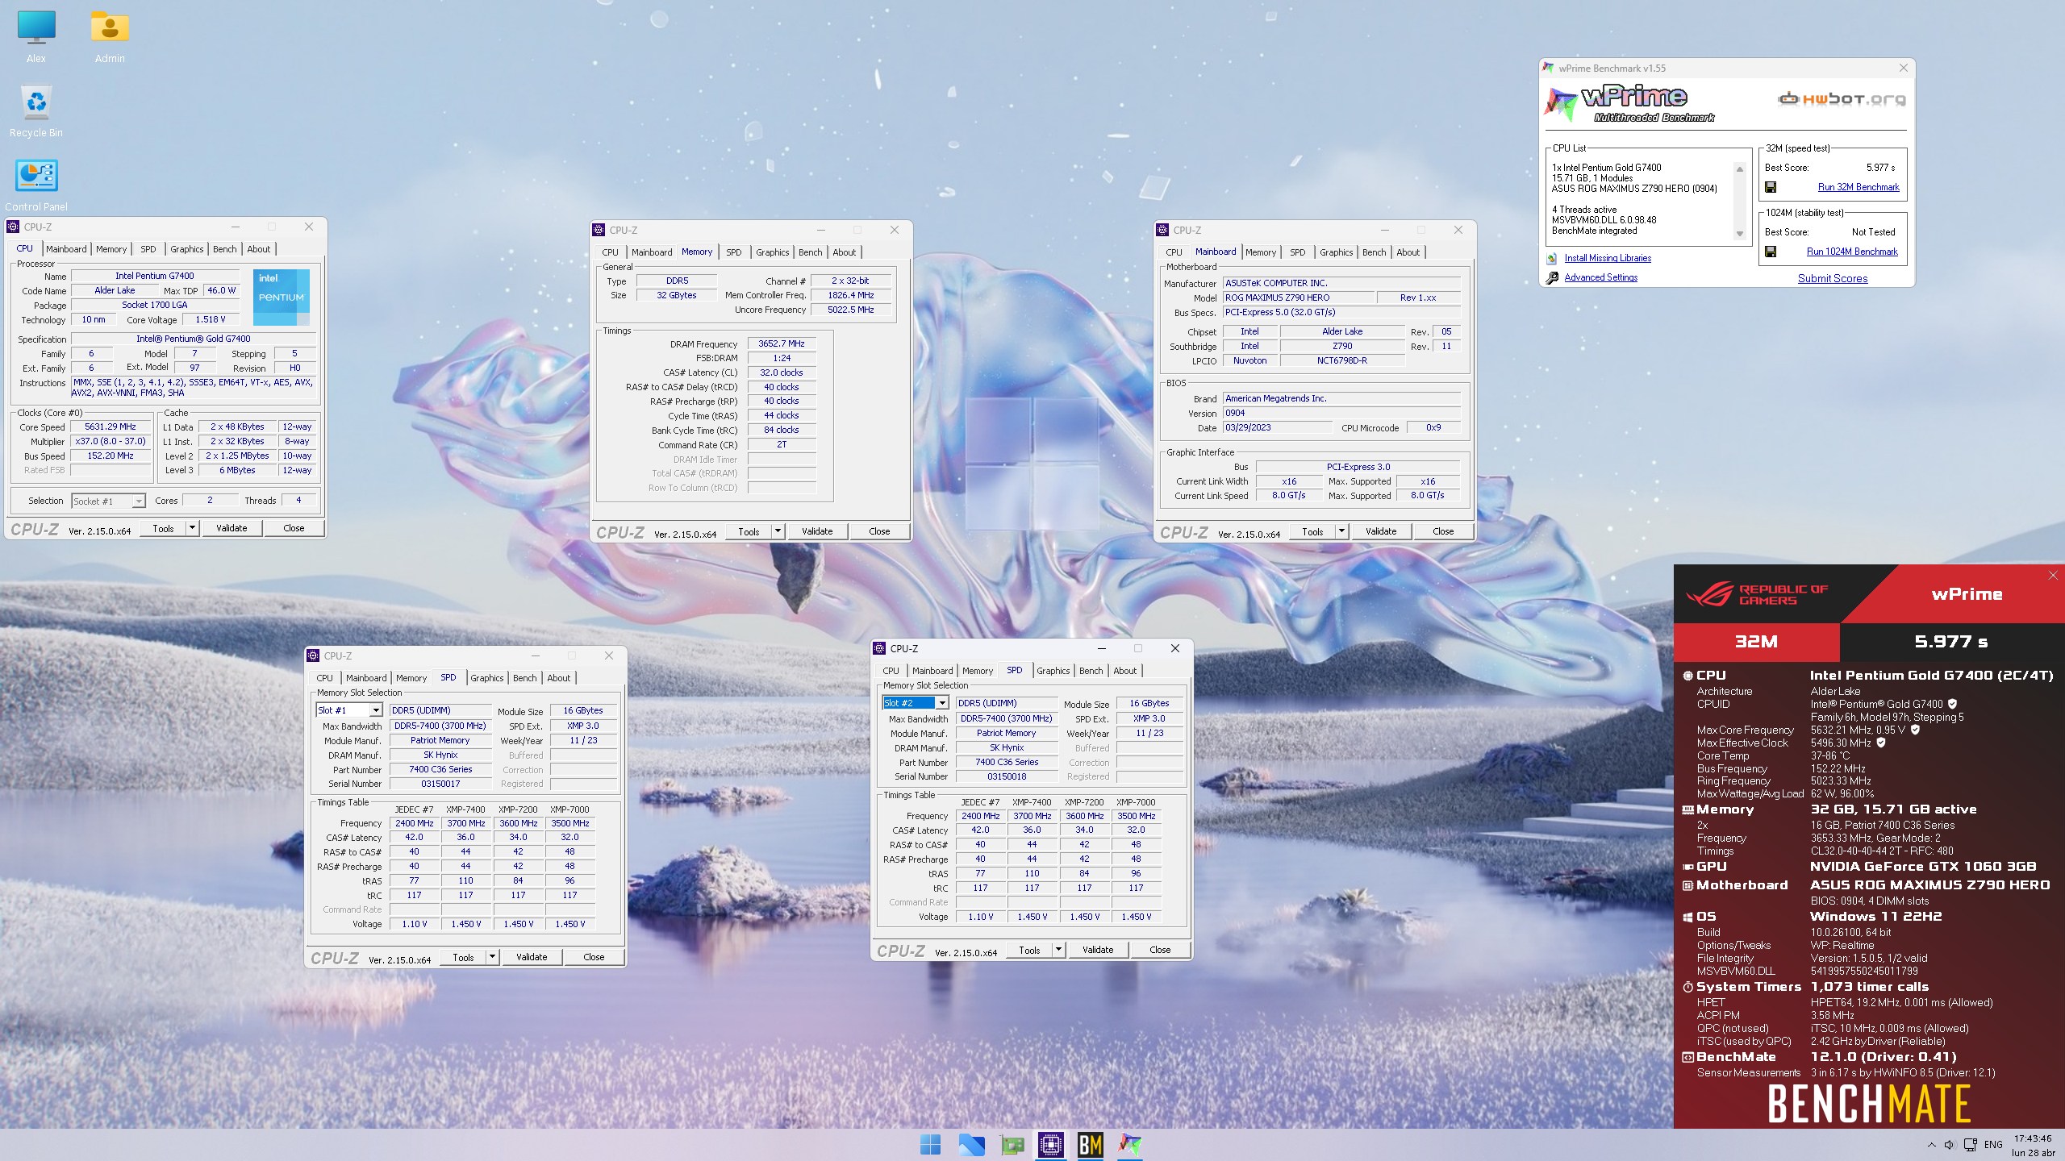
Task: Expand Tools dropdown arrow in Slot #1 SPD window
Action: [492, 957]
